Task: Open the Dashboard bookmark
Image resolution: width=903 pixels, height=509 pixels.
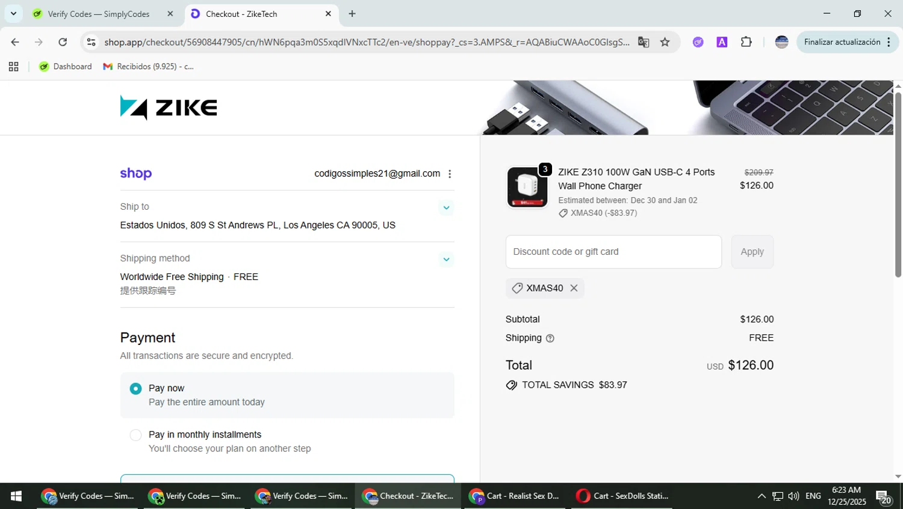Action: tap(66, 67)
